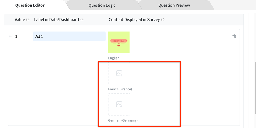Click the German (Germany) language label
Screen dimensions: 256x128
point(122,120)
